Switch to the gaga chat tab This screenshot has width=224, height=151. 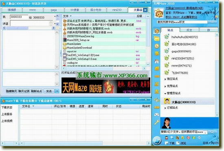click(54, 10)
